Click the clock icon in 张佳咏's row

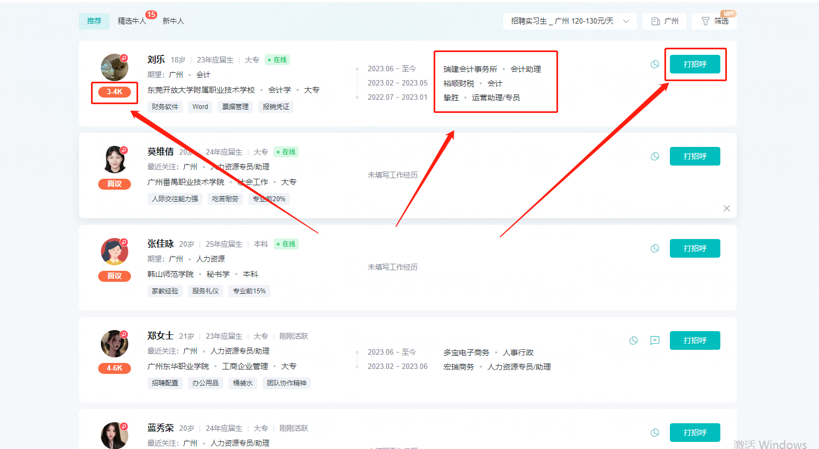click(655, 248)
